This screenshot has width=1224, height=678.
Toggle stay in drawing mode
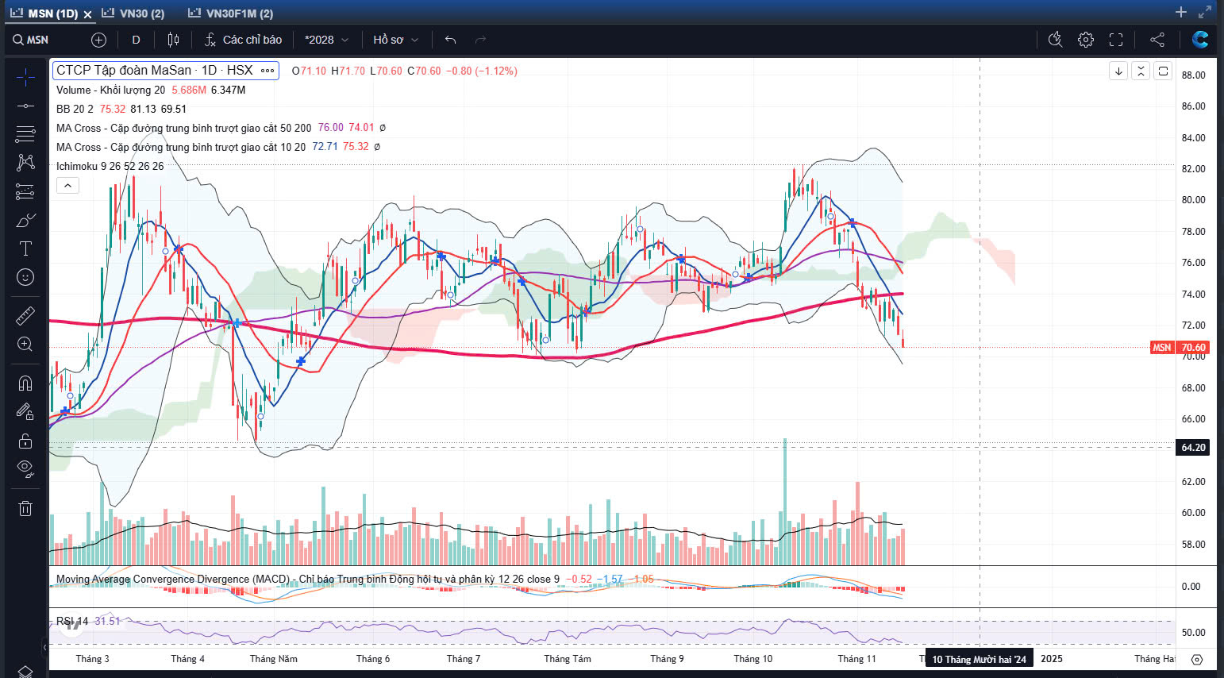(25, 411)
